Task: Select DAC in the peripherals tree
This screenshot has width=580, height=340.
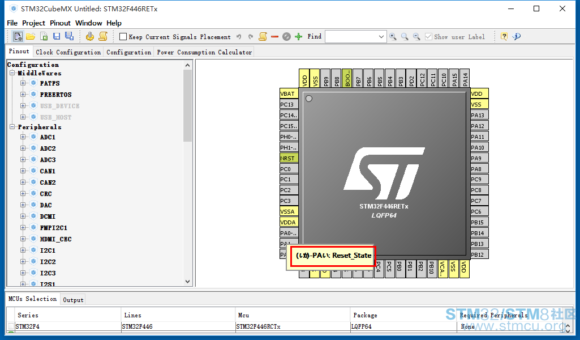Action: click(x=46, y=205)
